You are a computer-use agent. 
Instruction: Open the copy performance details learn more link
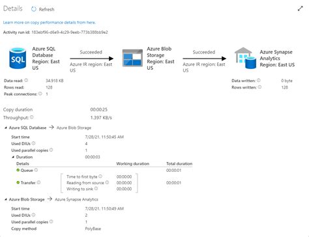(x=50, y=22)
